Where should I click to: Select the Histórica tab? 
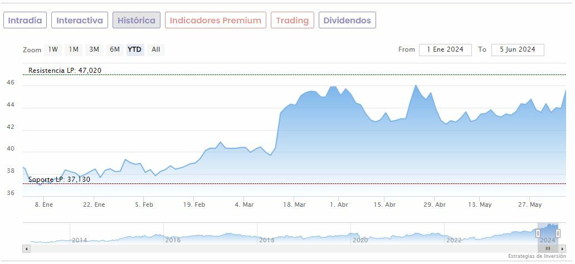pyautogui.click(x=137, y=21)
